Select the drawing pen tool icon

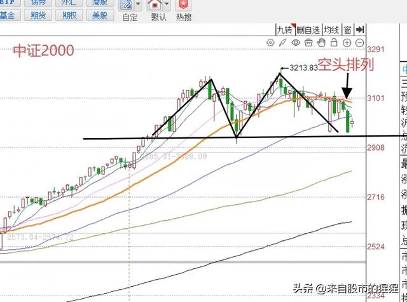[283, 43]
